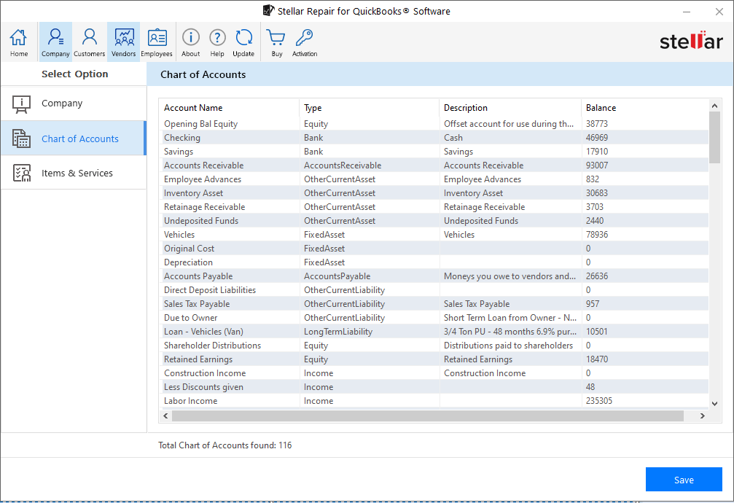Select the Due to Owner row

click(x=434, y=318)
